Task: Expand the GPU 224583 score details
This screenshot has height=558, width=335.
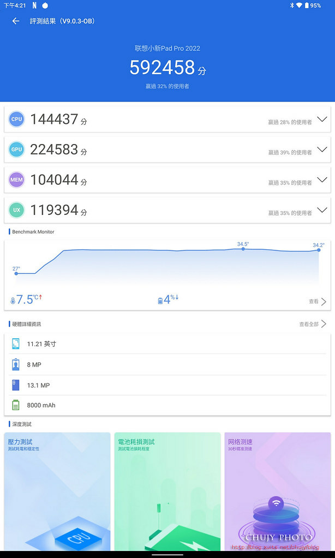Action: 322,149
